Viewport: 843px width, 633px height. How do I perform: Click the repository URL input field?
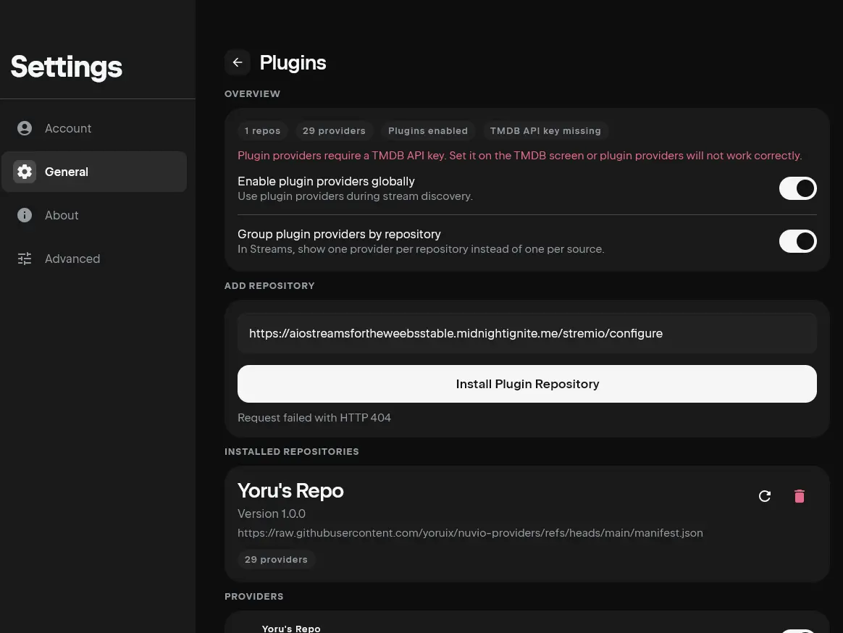527,333
